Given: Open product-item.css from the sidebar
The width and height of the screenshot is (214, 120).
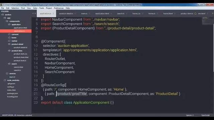Looking at the screenshot, I should coord(20,54).
